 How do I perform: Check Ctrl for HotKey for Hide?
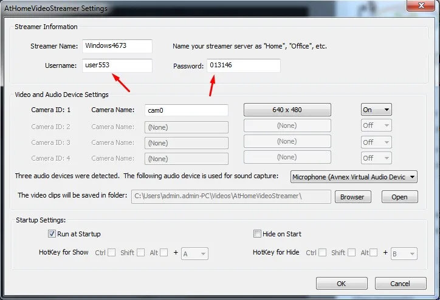tap(323, 253)
